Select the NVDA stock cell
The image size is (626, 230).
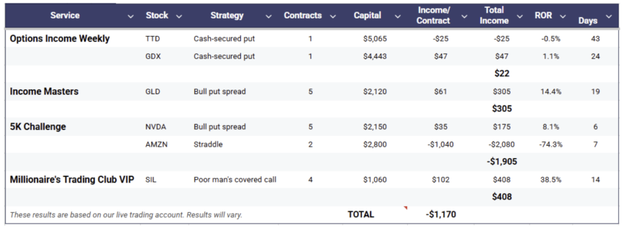coord(156,127)
